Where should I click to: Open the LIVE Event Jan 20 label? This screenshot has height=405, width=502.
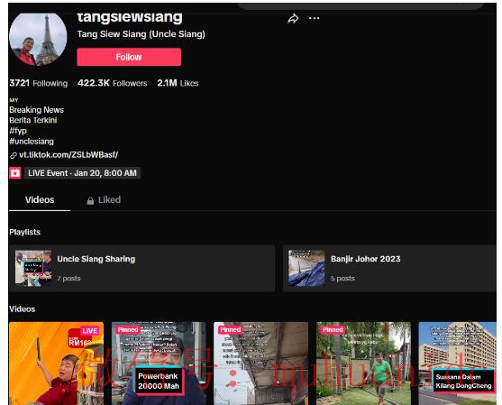click(82, 173)
